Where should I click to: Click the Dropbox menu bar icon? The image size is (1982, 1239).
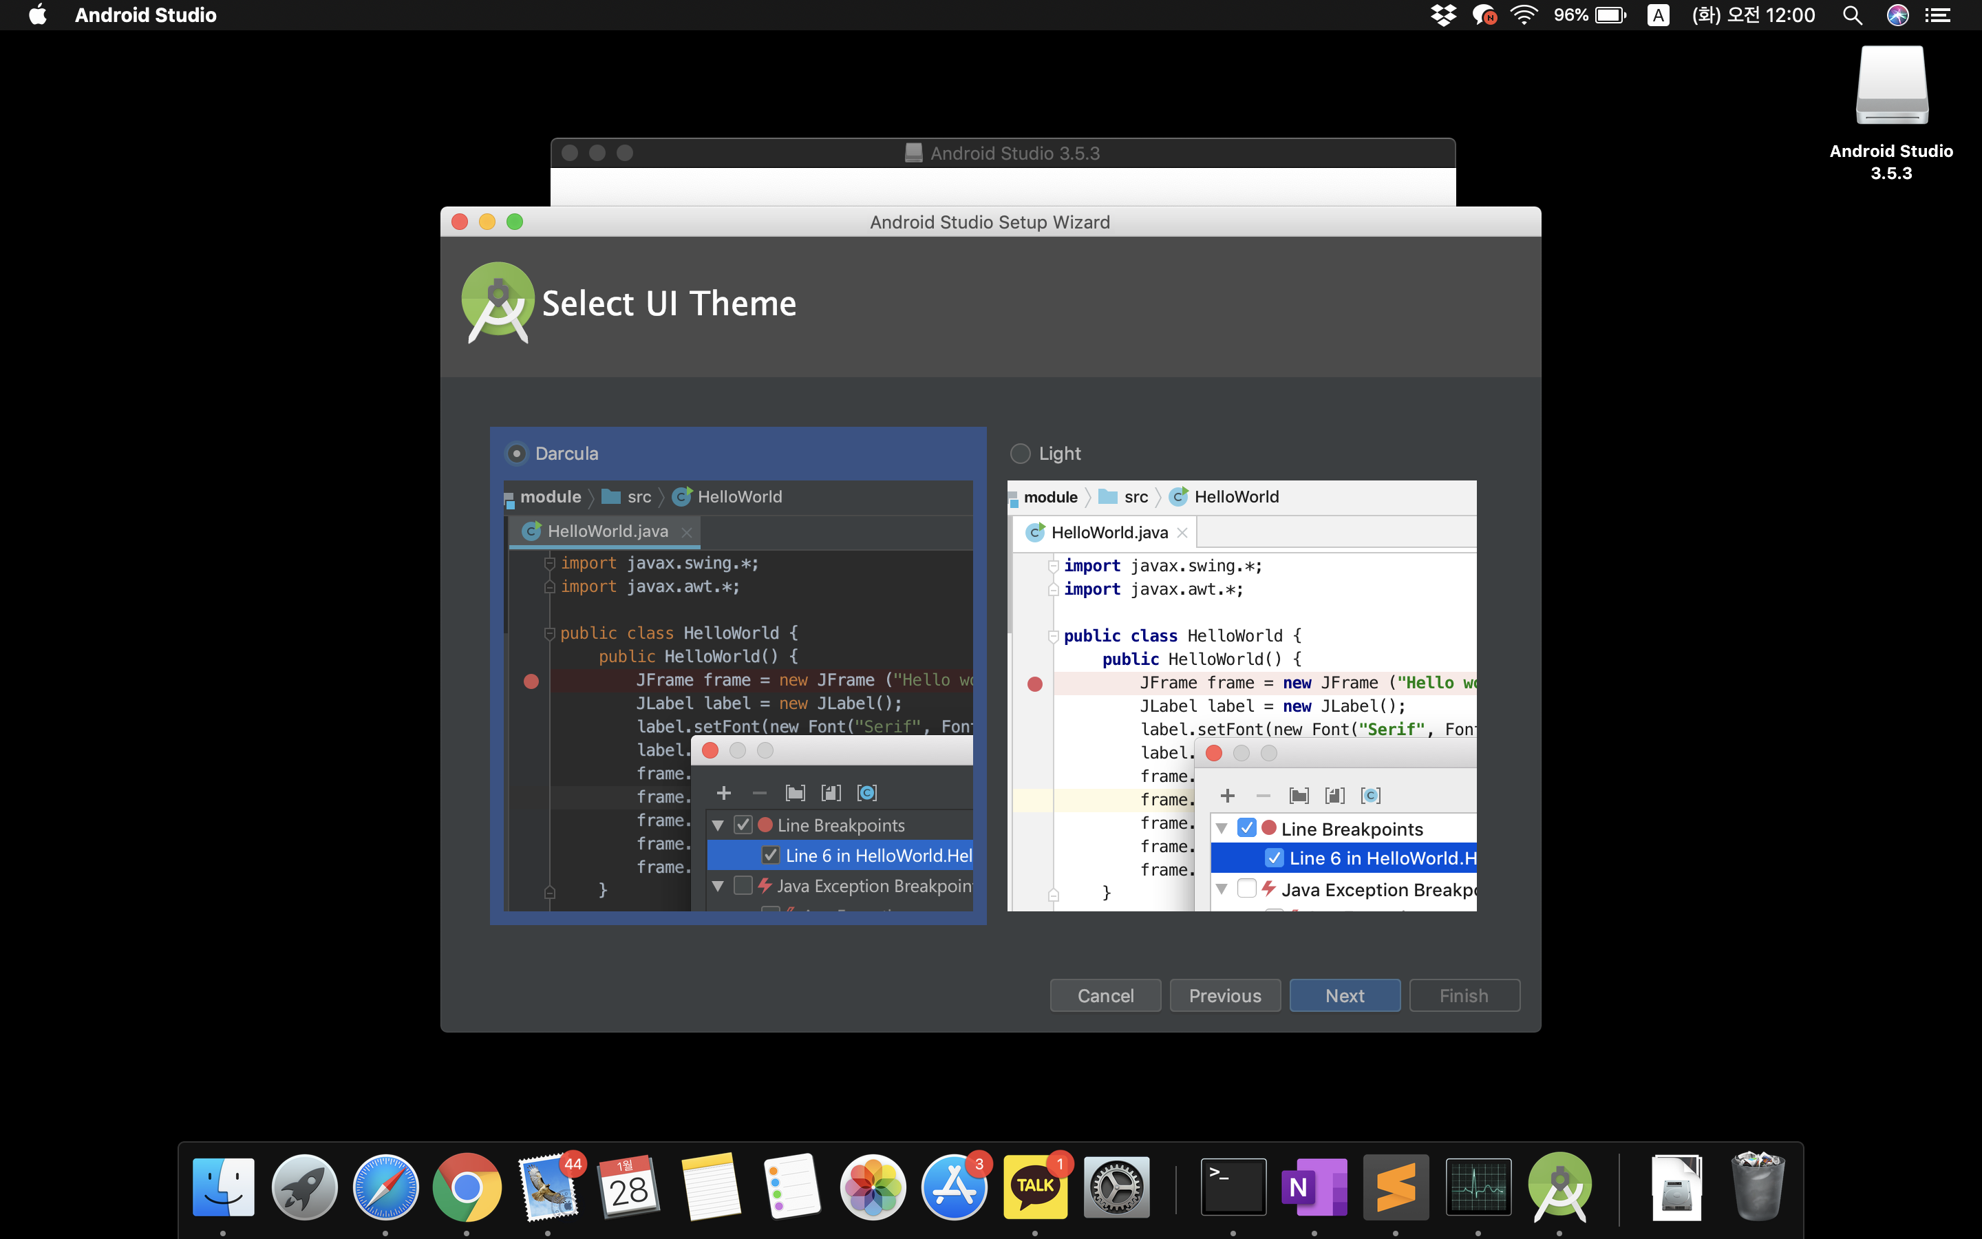click(x=1443, y=14)
